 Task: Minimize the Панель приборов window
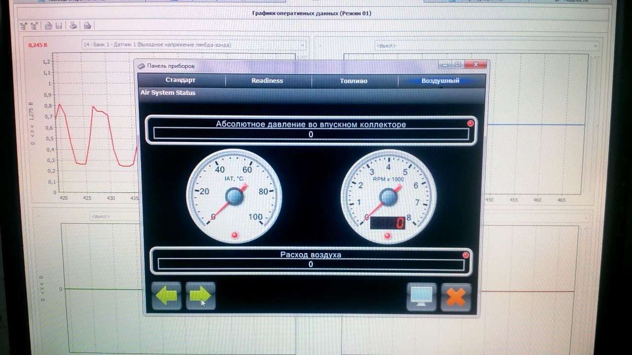[445, 64]
